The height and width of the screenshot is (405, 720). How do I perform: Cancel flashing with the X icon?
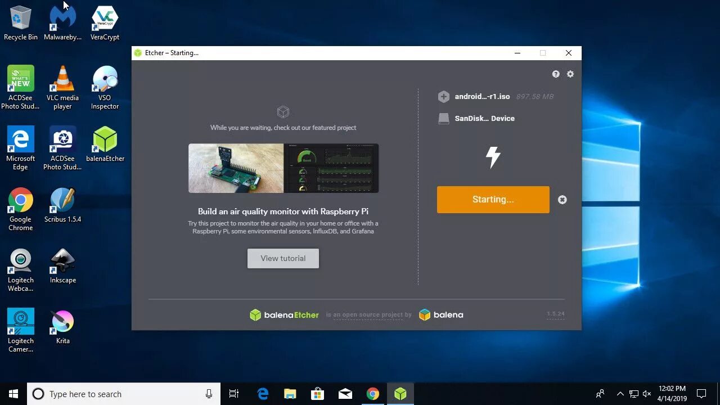pyautogui.click(x=562, y=200)
